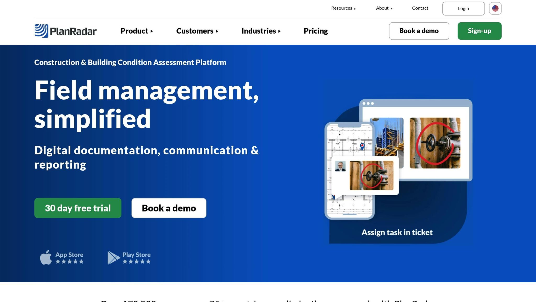Start the 30 day free trial
The image size is (536, 302).
78,208
